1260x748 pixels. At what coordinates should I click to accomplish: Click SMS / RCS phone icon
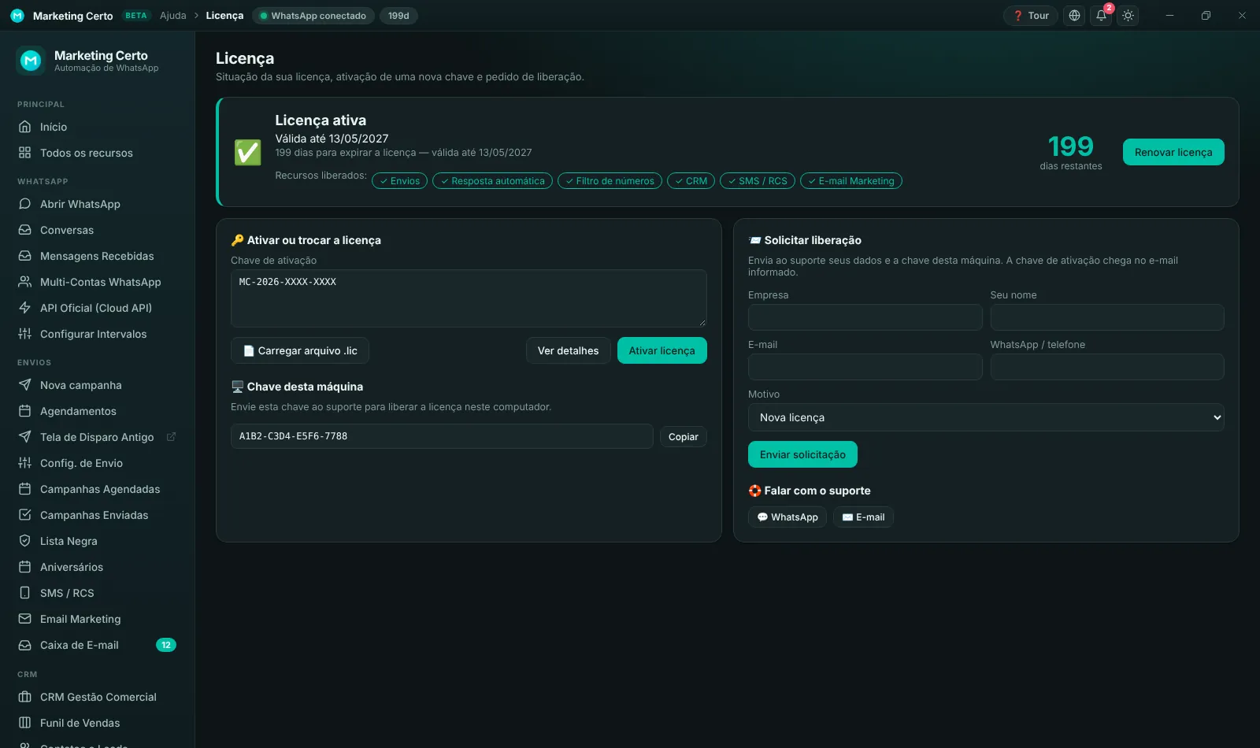(x=25, y=593)
